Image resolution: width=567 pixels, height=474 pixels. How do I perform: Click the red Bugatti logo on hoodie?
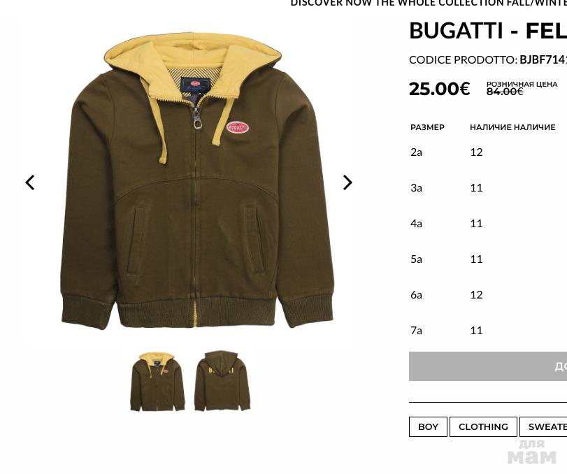(x=238, y=128)
